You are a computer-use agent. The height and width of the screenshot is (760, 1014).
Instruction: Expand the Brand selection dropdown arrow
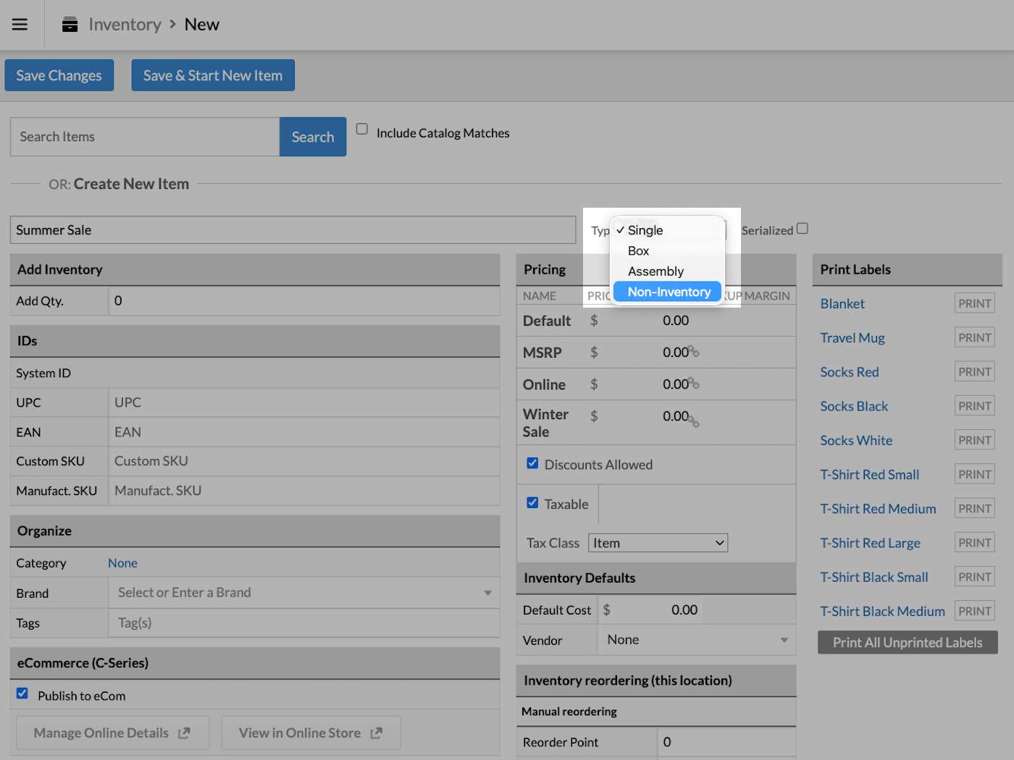click(487, 593)
